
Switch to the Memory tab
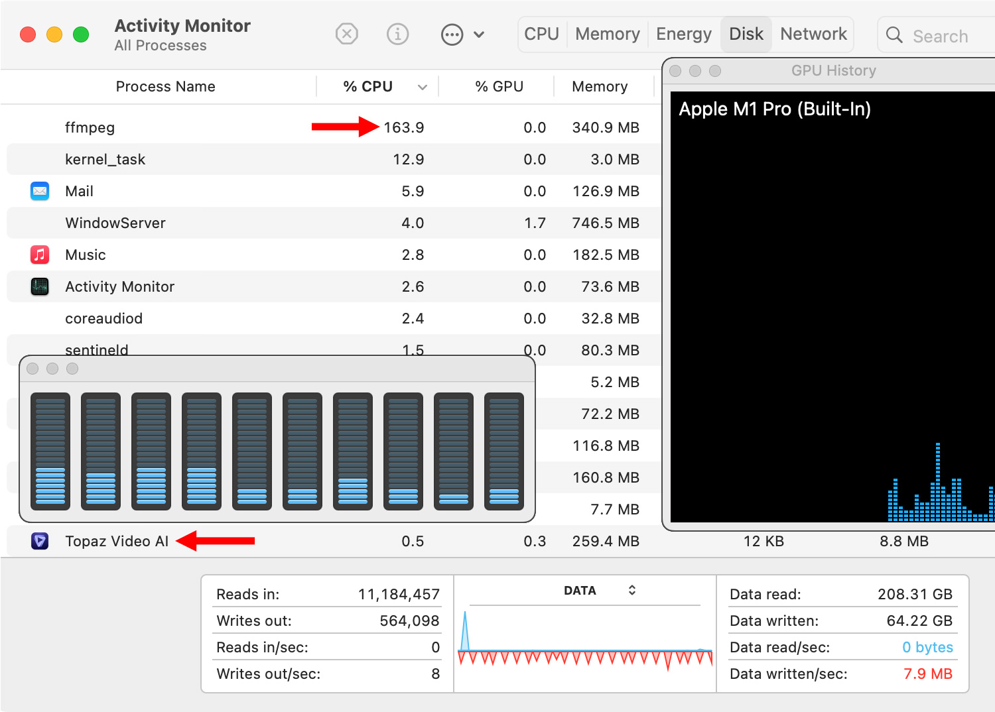(x=608, y=34)
